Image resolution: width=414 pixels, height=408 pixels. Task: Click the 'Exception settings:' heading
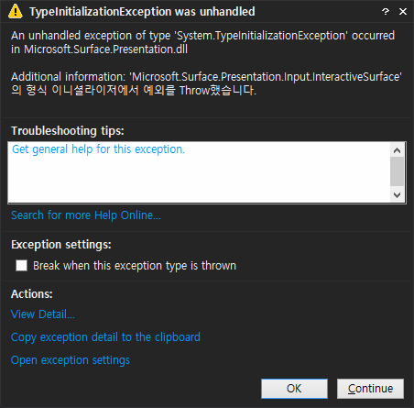pos(61,245)
